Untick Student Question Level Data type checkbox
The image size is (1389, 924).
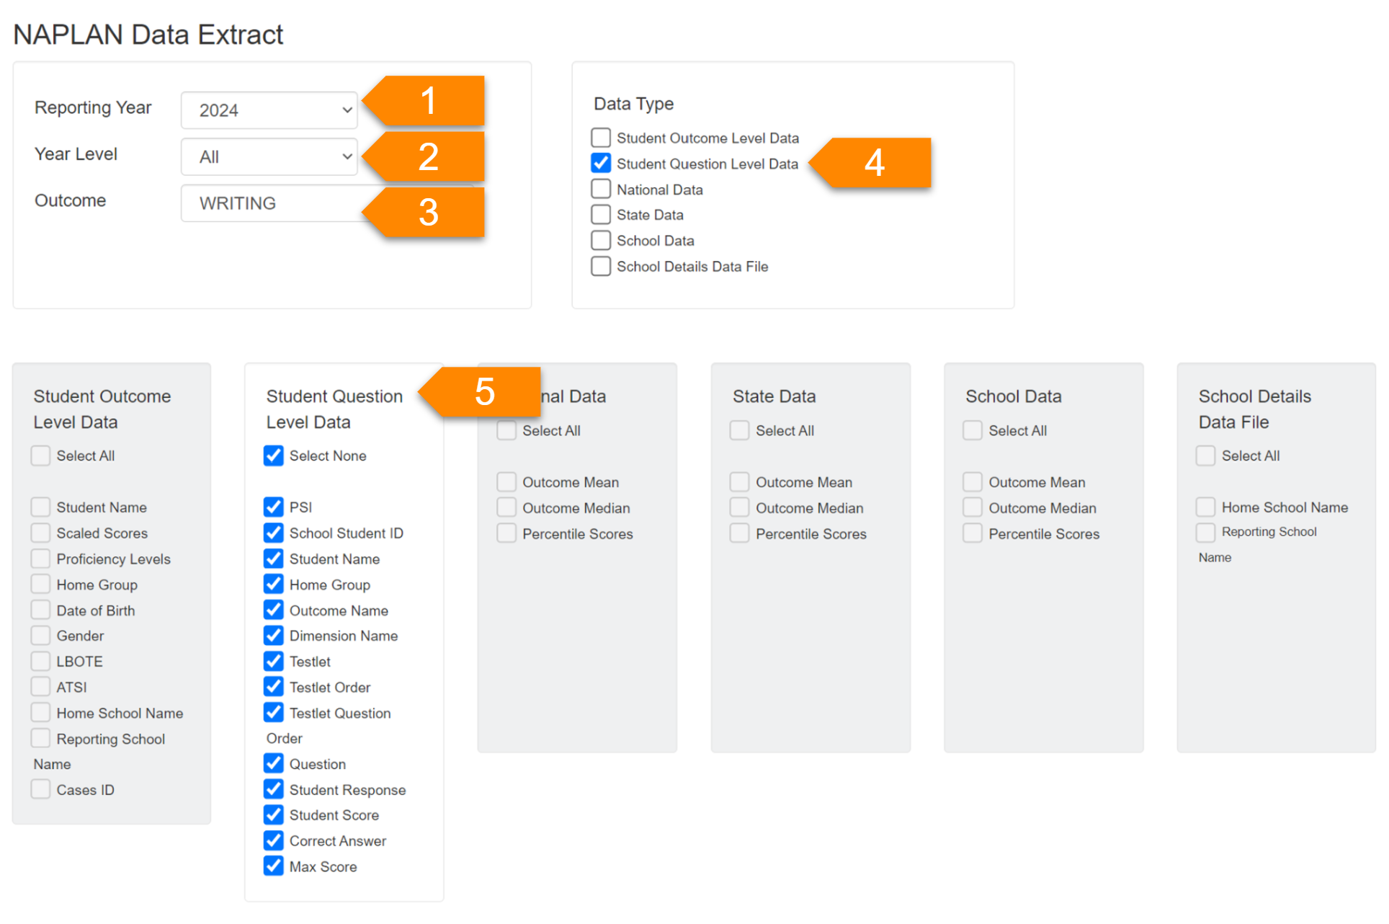click(x=601, y=164)
